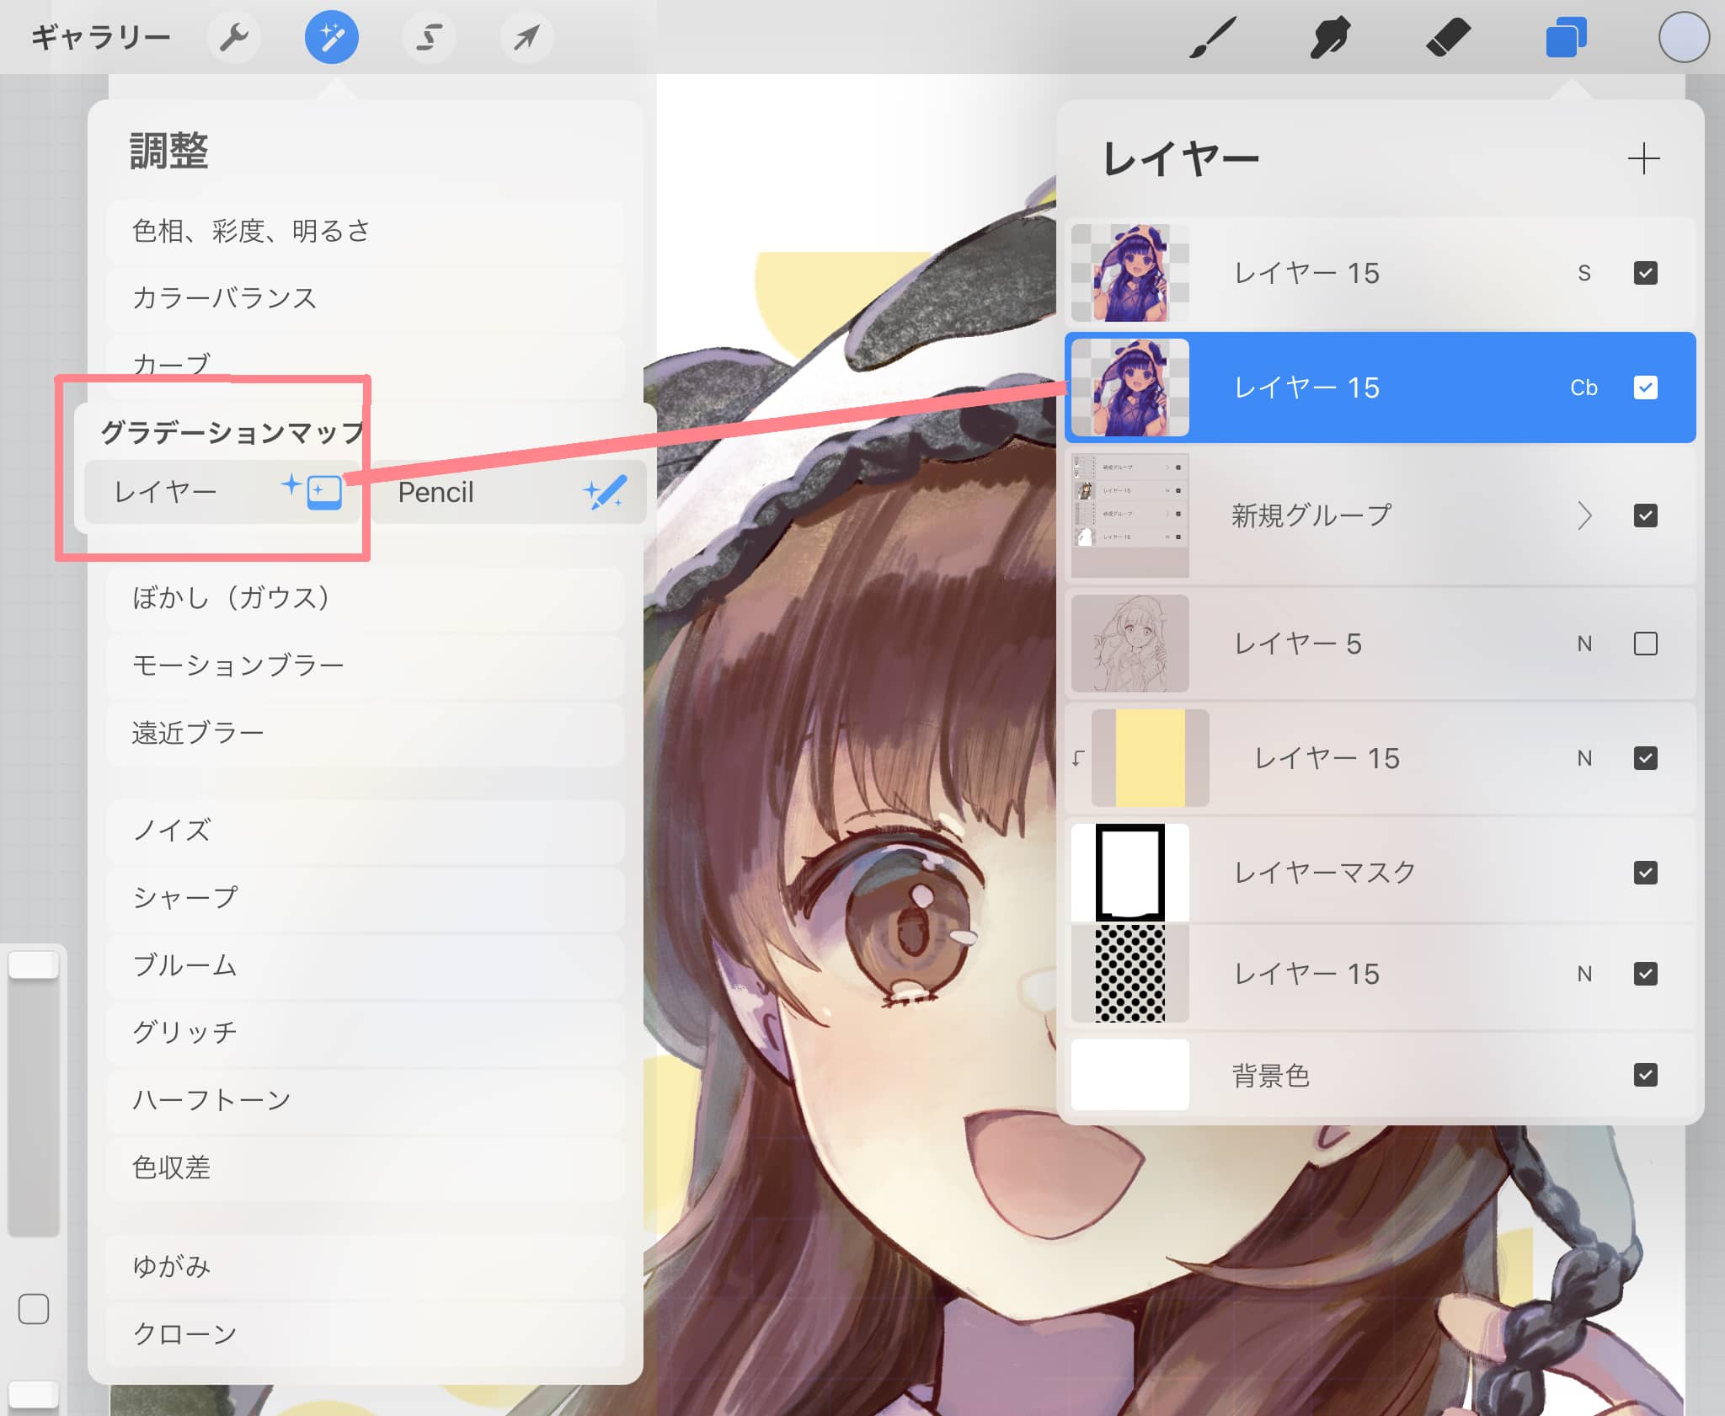Image resolution: width=1725 pixels, height=1416 pixels.
Task: Open the Actions wrench menu
Action: [233, 37]
